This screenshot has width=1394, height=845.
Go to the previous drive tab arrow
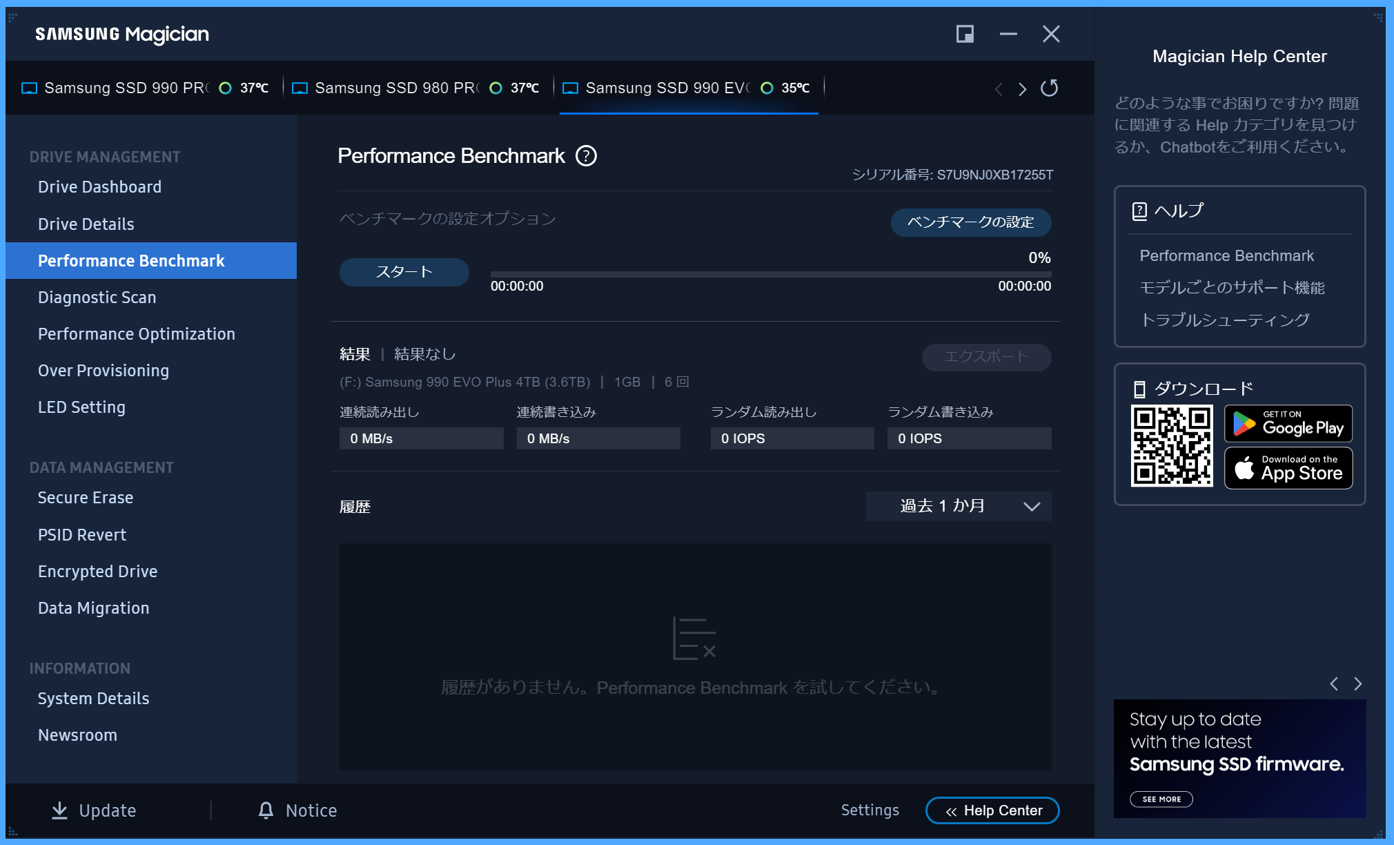point(999,89)
